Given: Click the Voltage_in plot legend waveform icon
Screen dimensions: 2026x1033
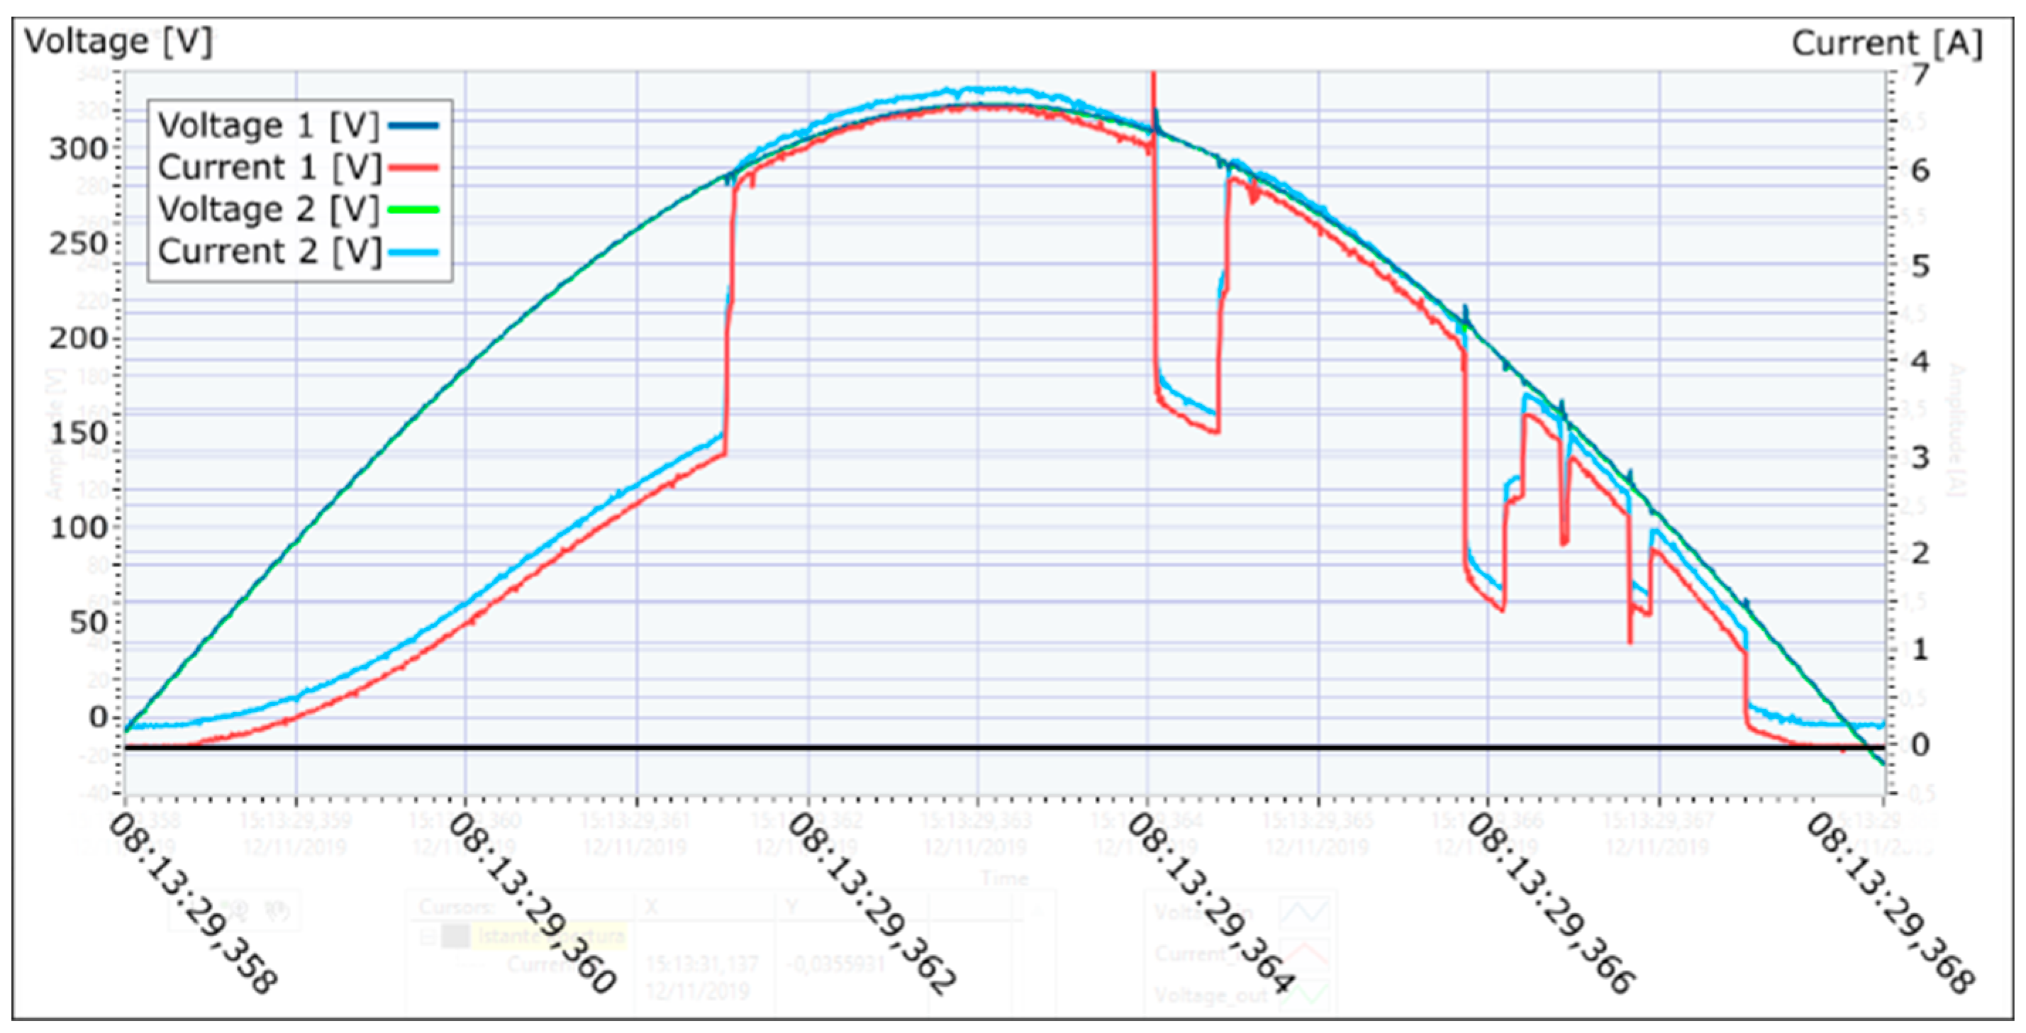Looking at the screenshot, I should coord(1304,912).
